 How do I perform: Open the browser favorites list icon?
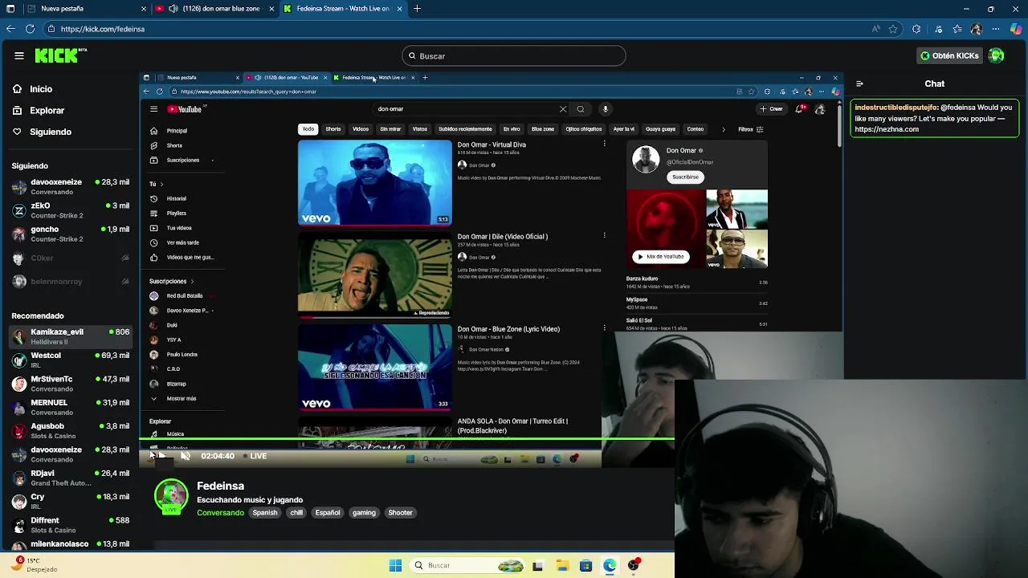tap(957, 29)
